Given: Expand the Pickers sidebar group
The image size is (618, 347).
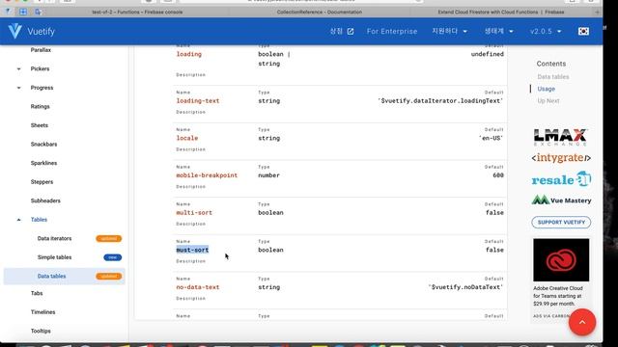Looking at the screenshot, I should [40, 68].
